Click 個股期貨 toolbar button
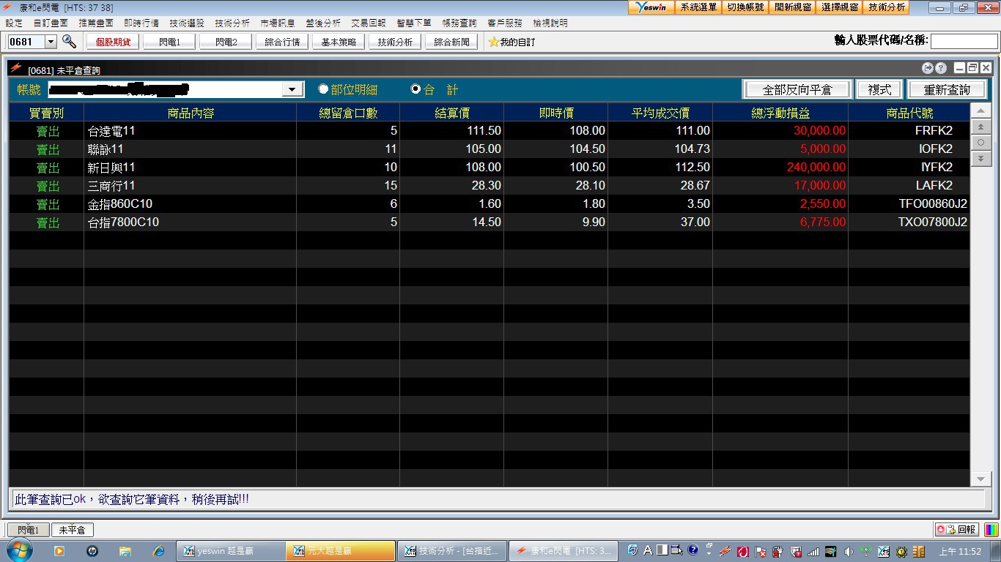The height and width of the screenshot is (562, 1001). pyautogui.click(x=113, y=42)
